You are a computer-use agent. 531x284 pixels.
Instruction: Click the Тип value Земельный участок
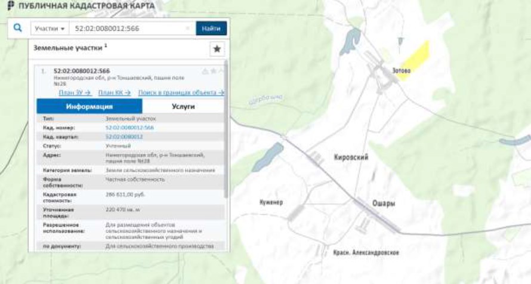[131, 119]
